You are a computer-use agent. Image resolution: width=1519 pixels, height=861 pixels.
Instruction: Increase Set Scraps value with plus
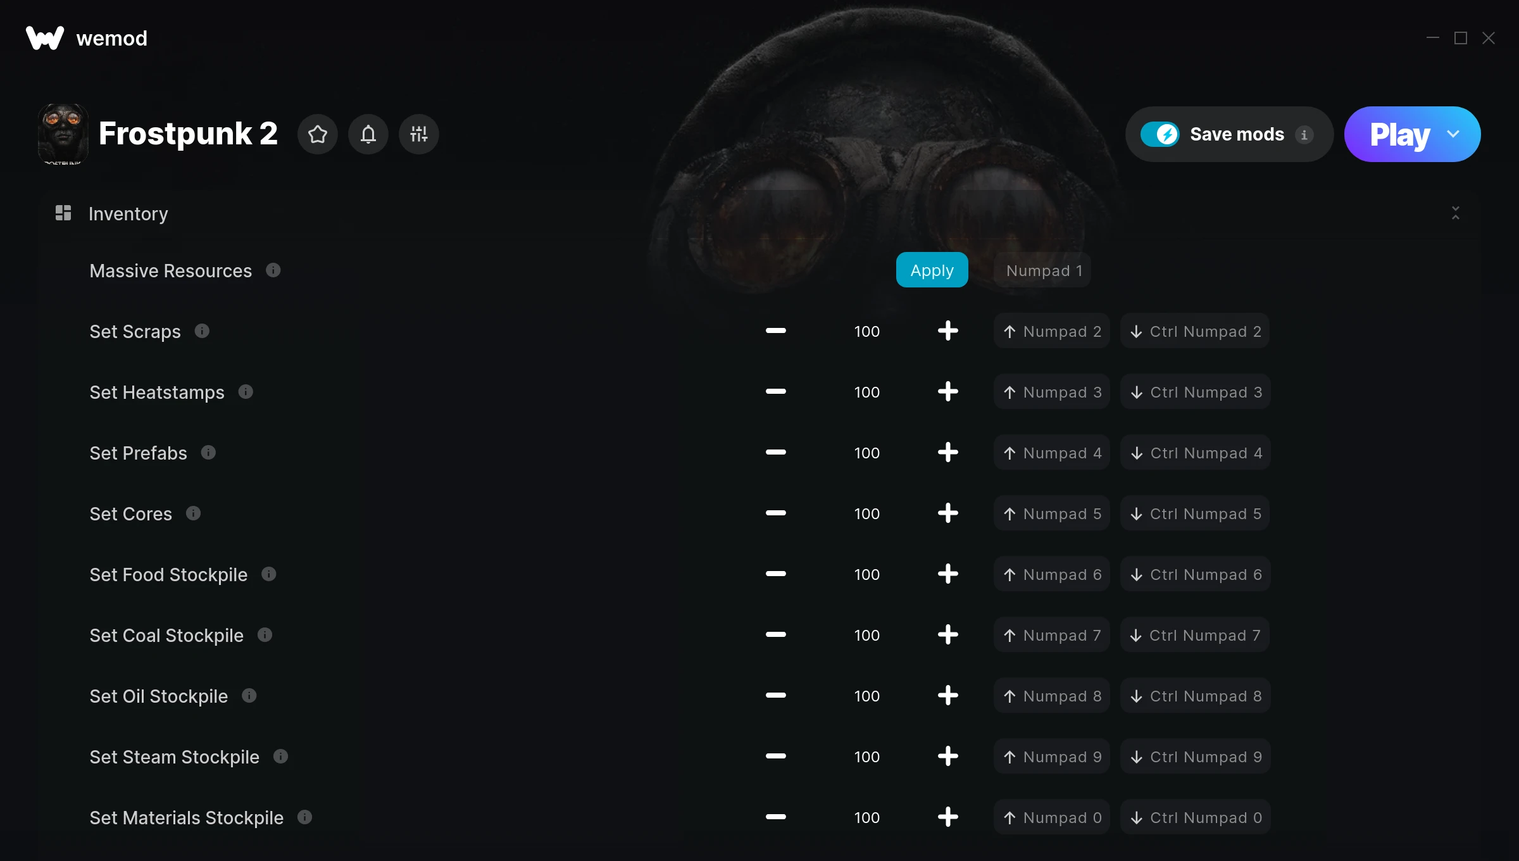[947, 331]
